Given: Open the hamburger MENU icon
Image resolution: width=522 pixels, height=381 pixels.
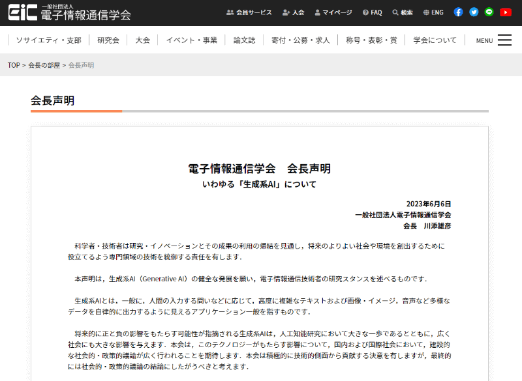Looking at the screenshot, I should click(x=504, y=40).
